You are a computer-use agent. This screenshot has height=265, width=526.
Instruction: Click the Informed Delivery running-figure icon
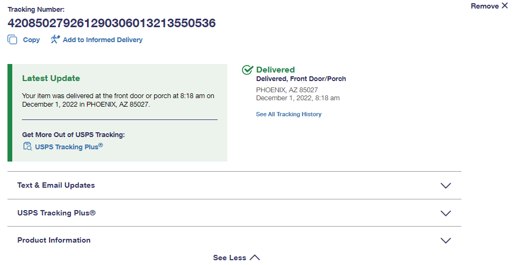coord(55,39)
